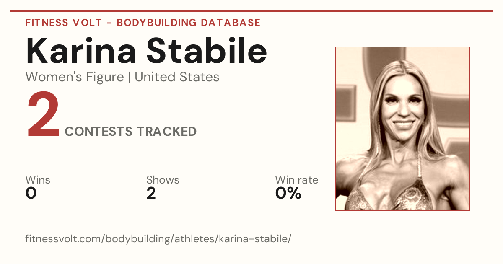Viewport: 503px width, 264px height.
Task: Select the 0% win rate value
Action: point(288,193)
